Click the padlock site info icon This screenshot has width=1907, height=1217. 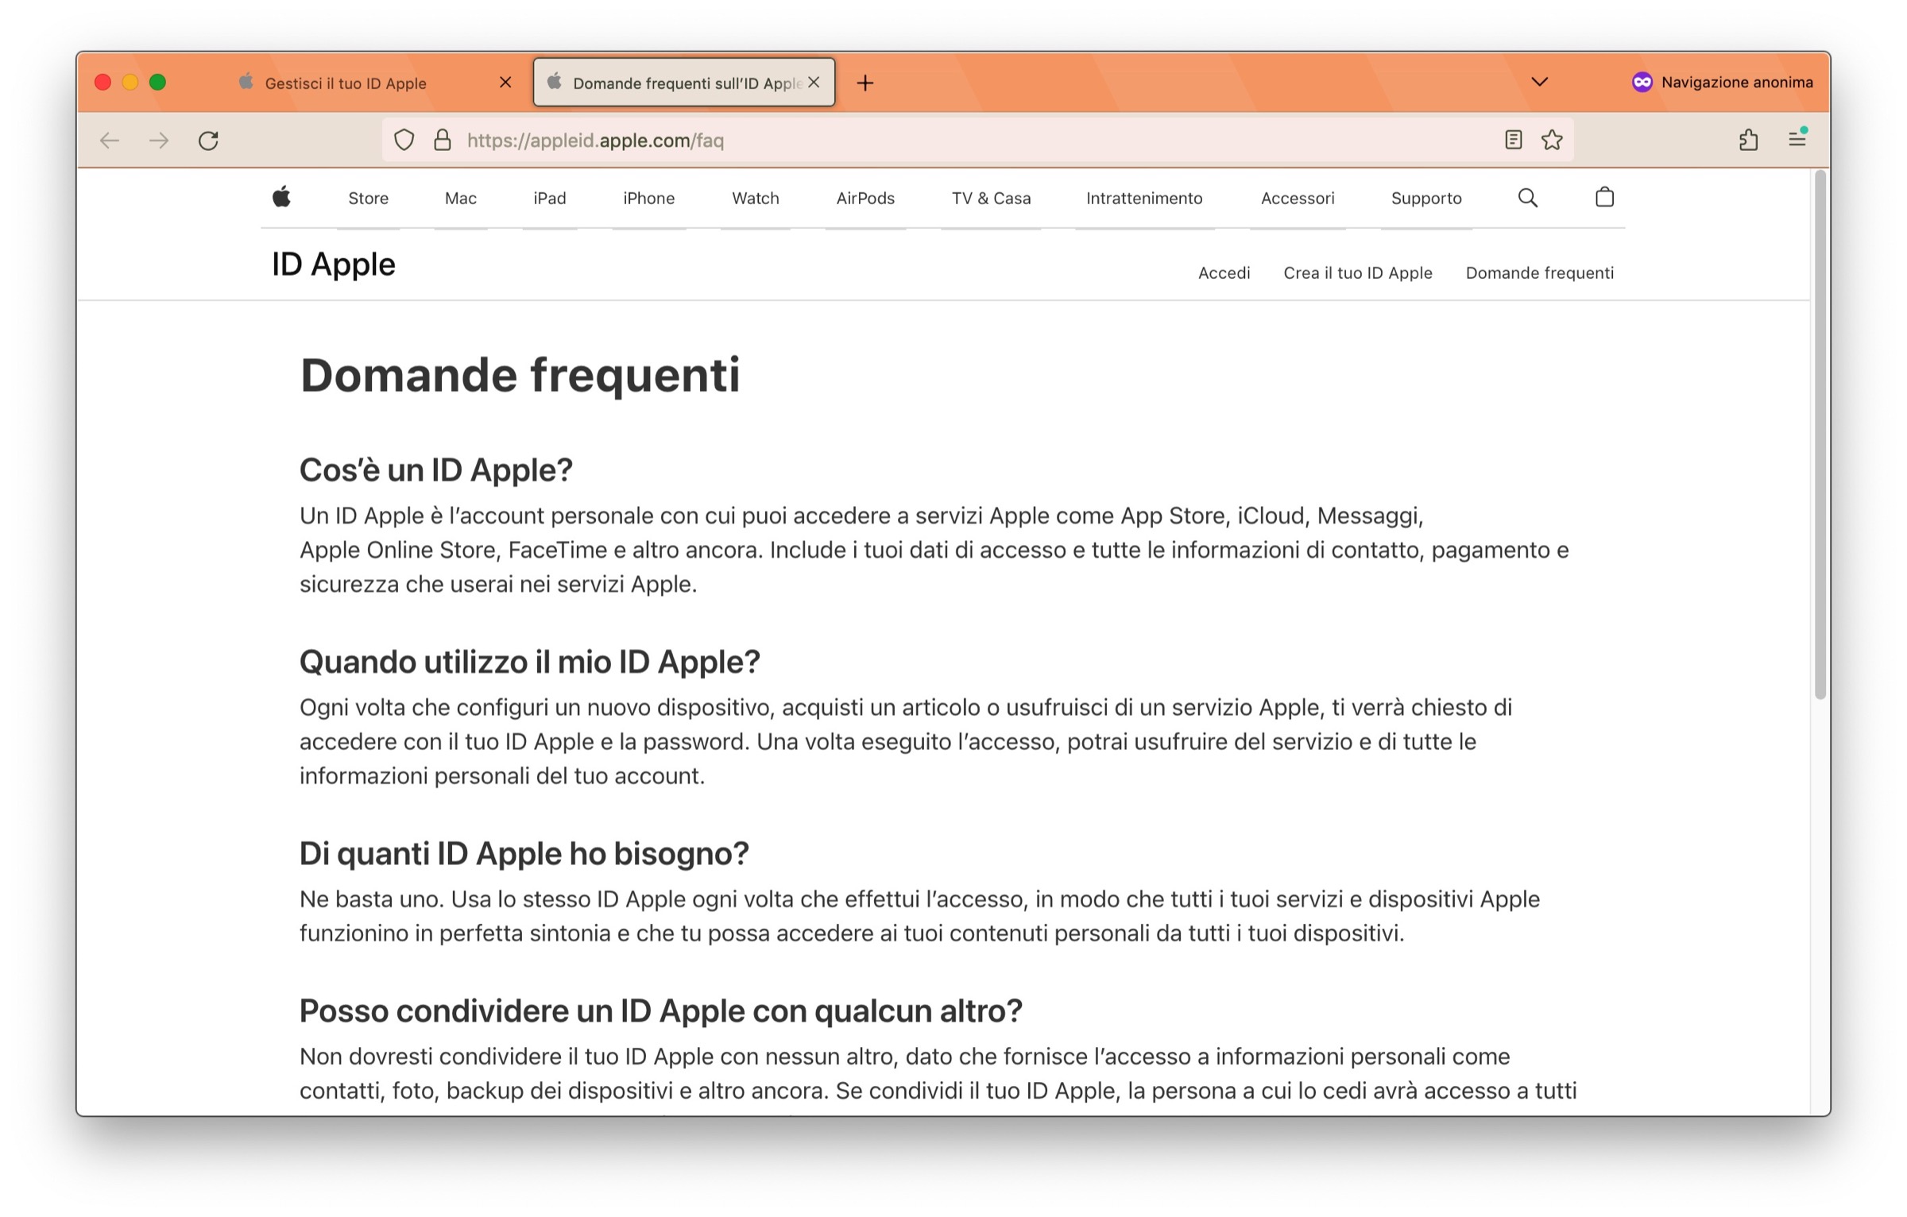point(443,141)
